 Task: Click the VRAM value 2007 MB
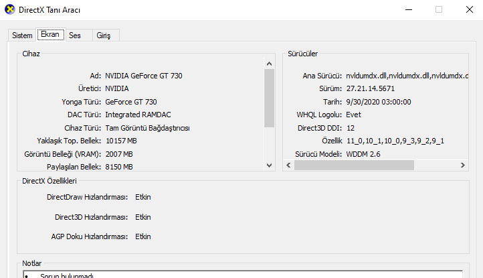pos(119,154)
